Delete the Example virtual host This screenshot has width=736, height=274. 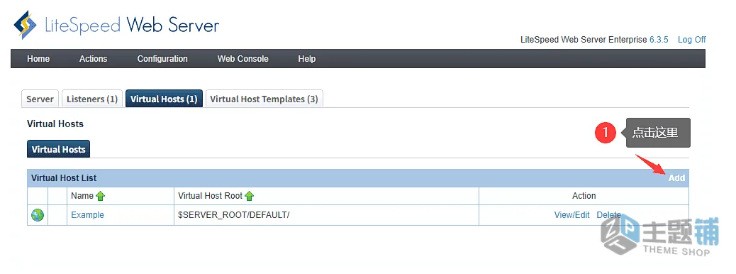pyautogui.click(x=609, y=215)
